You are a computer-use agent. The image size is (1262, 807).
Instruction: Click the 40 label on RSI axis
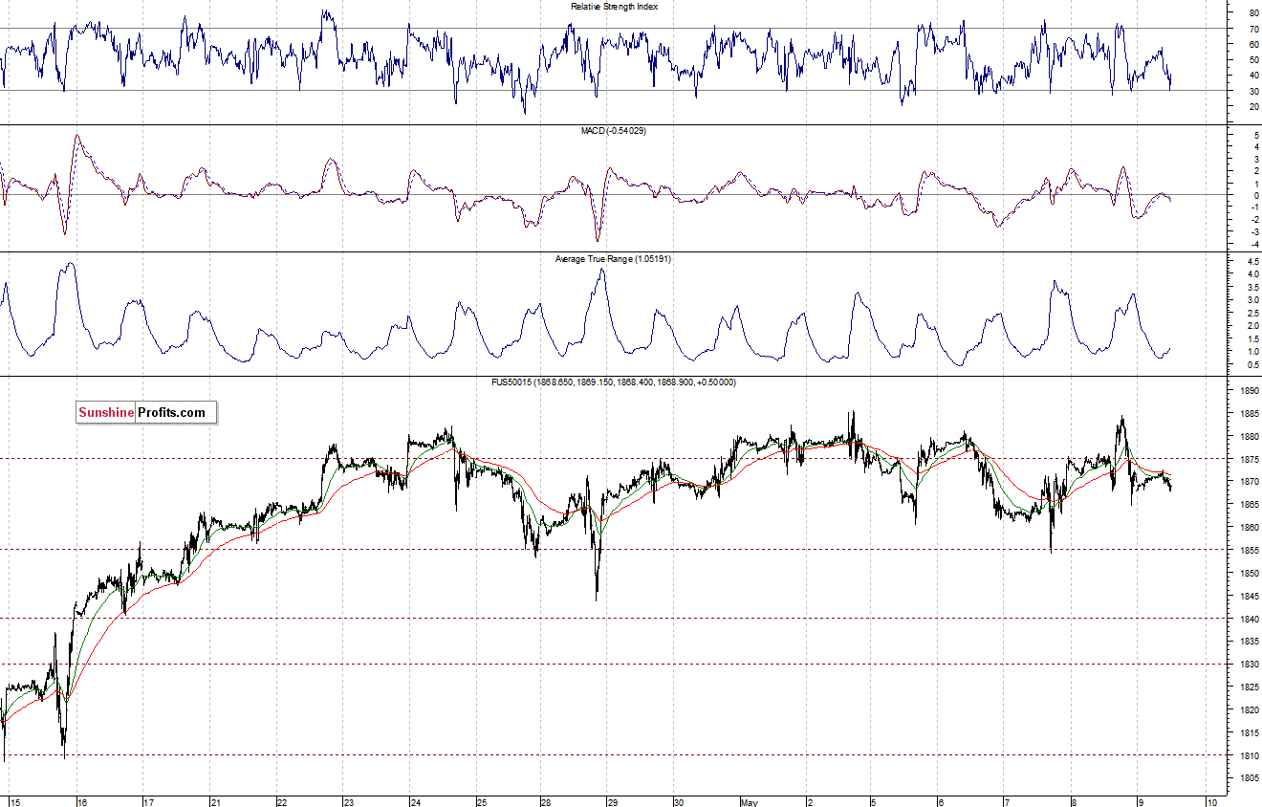tap(1252, 76)
